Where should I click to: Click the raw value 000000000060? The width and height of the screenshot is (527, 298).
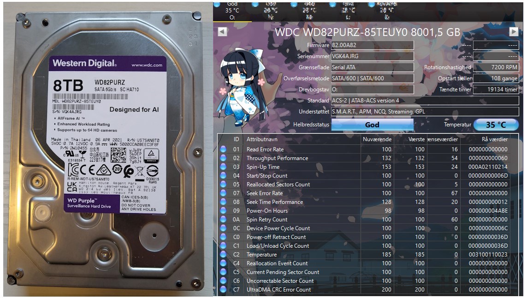point(488,158)
